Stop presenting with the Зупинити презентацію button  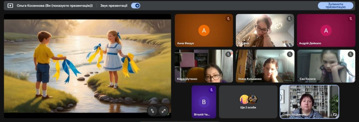tap(335, 6)
